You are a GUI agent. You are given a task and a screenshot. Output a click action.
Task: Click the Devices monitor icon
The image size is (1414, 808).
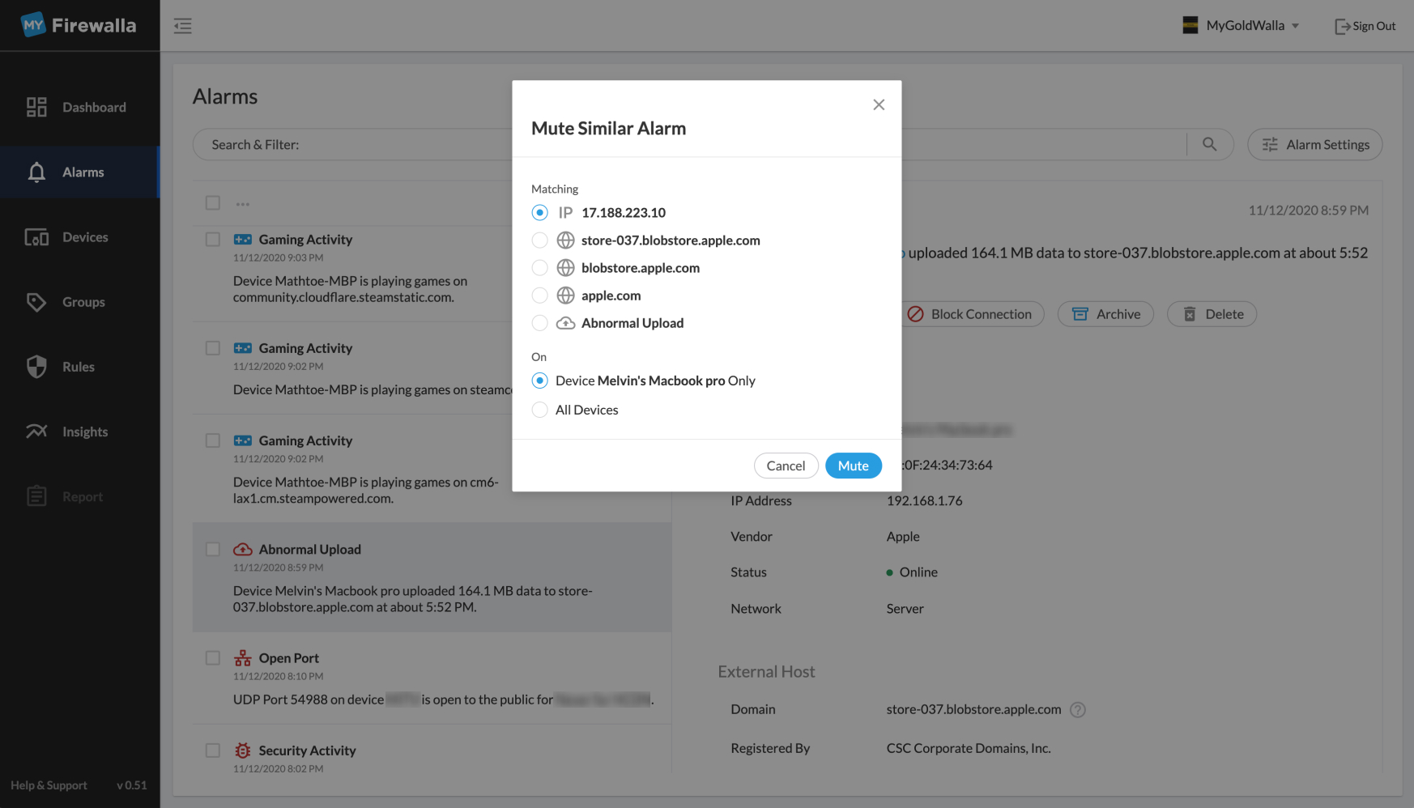(36, 237)
